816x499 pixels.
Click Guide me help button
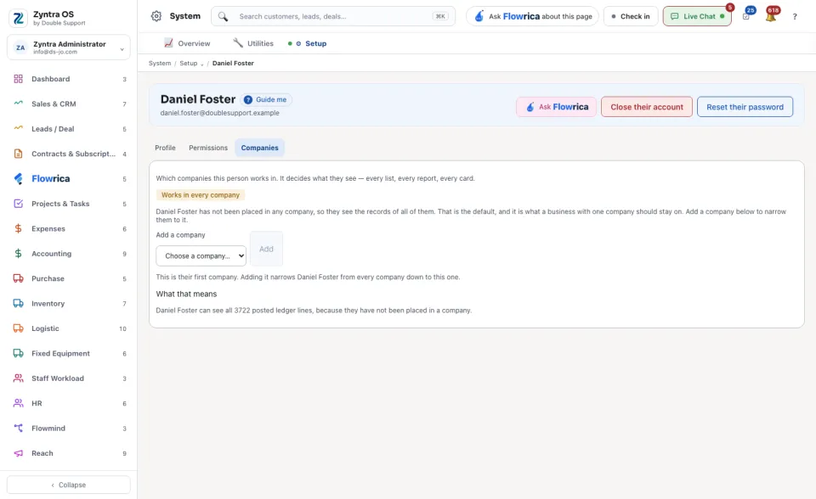pyautogui.click(x=265, y=100)
